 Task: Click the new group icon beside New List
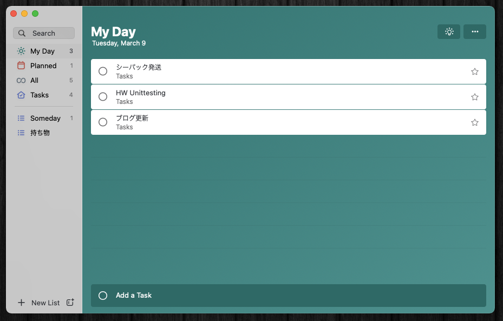70,303
